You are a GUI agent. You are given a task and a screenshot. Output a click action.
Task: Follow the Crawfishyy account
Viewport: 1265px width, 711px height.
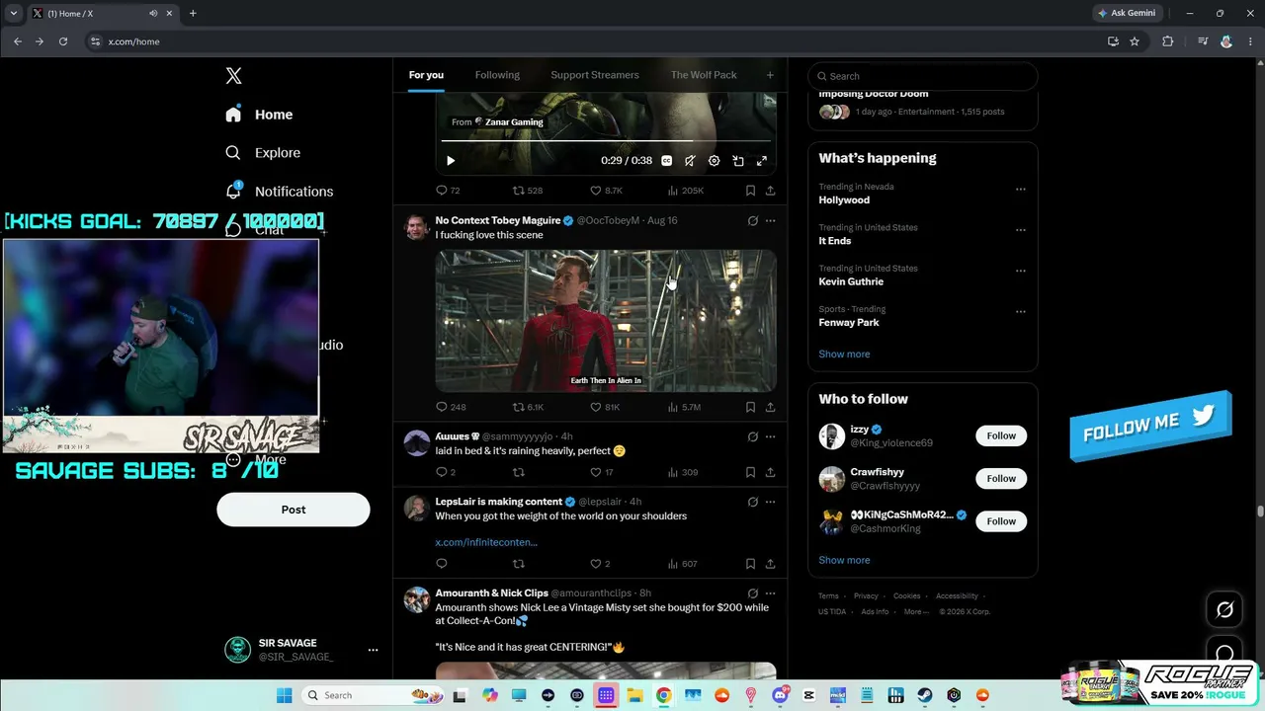coord(1001,479)
